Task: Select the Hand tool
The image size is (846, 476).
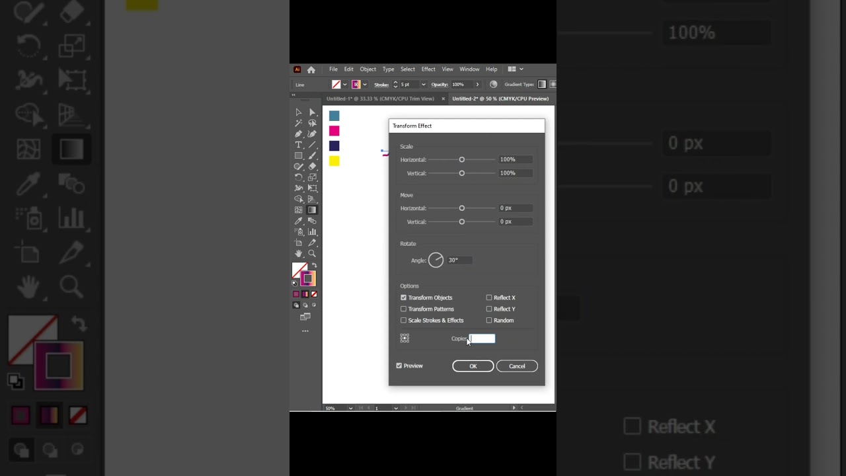Action: click(x=299, y=253)
